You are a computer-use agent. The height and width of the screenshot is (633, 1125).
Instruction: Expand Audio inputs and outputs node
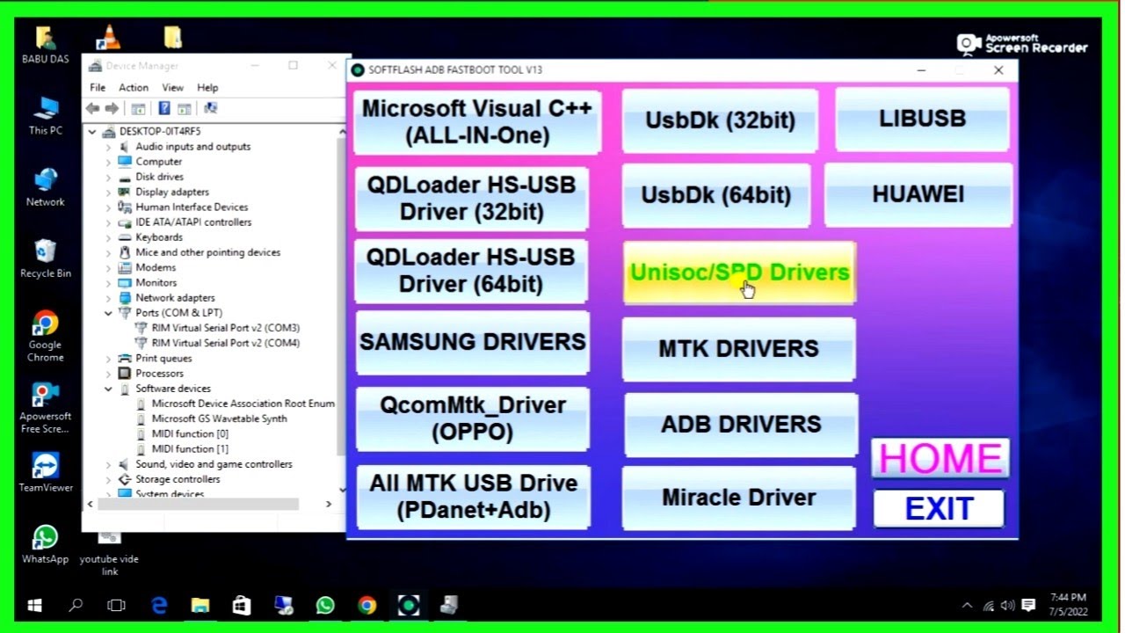(108, 147)
